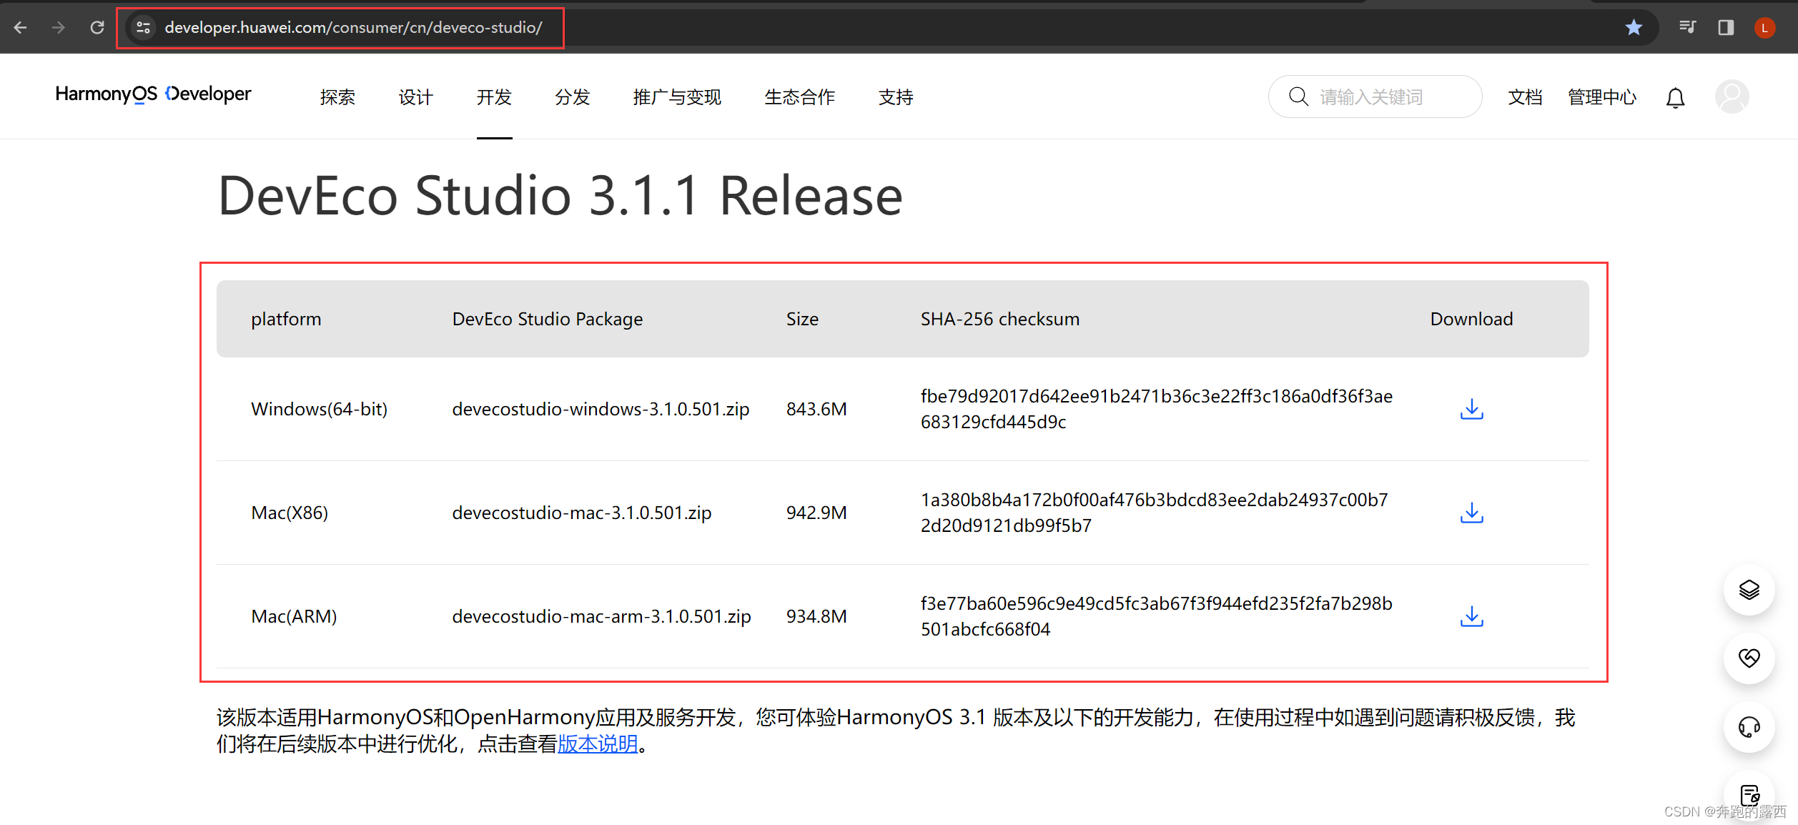Click the HarmonyOS Developer logo
1798x825 pixels.
click(153, 94)
